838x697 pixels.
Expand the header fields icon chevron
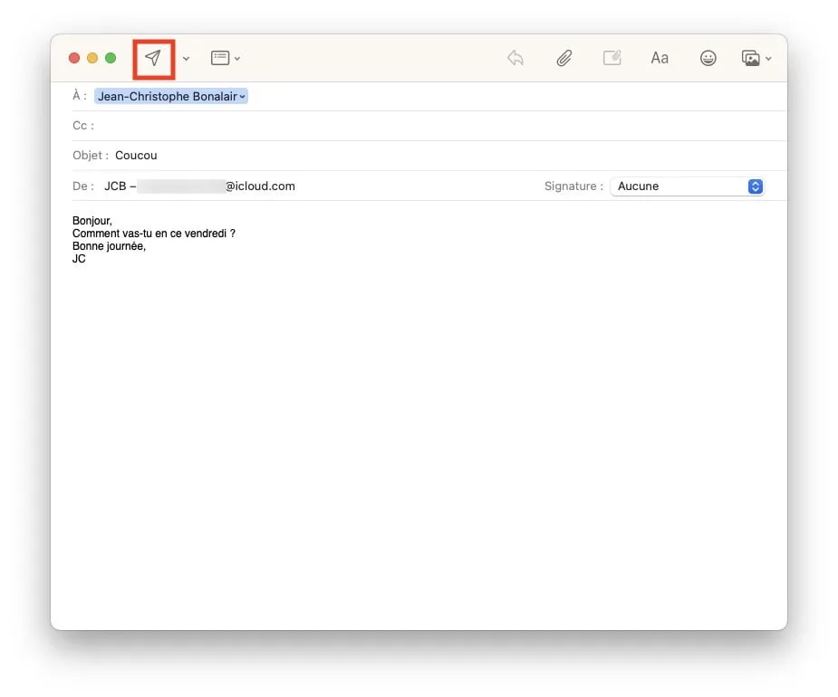237,57
